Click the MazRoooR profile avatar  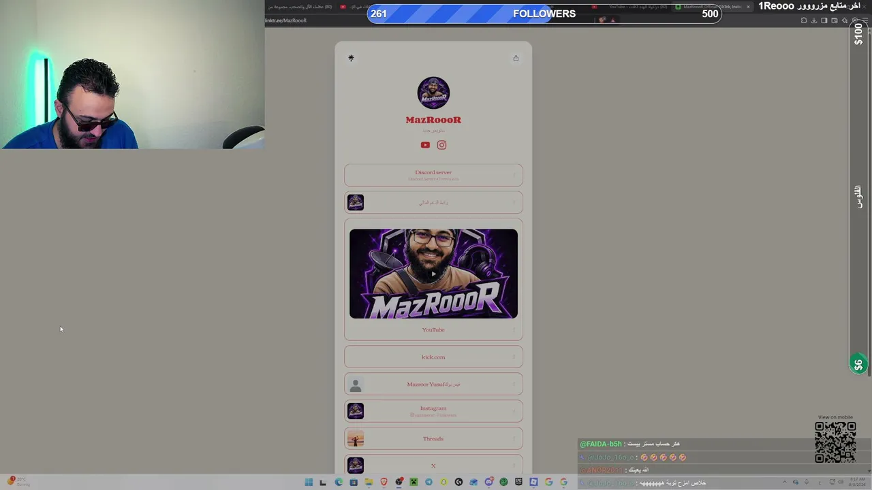point(433,93)
